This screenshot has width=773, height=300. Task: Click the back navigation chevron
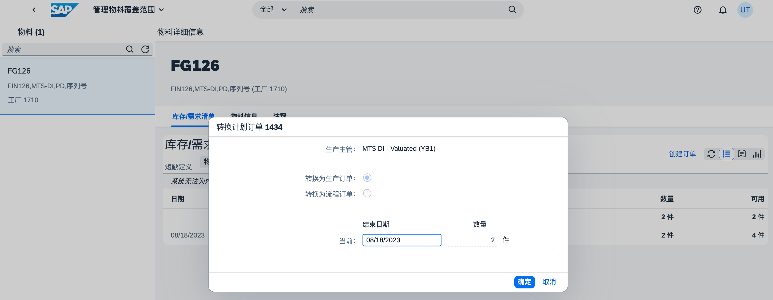coord(34,10)
